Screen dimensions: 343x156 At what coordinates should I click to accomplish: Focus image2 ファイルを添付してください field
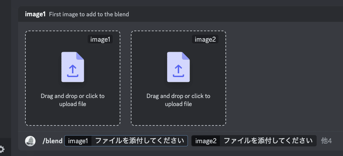point(254,141)
